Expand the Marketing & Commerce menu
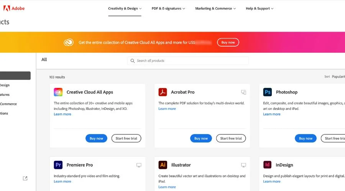The height and width of the screenshot is (191, 345). 215,8
